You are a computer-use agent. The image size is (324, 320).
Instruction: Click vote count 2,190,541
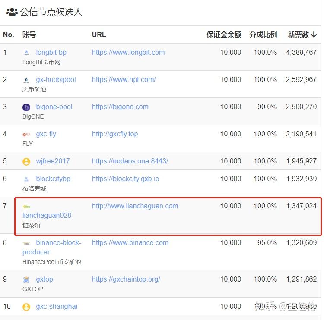301,134
